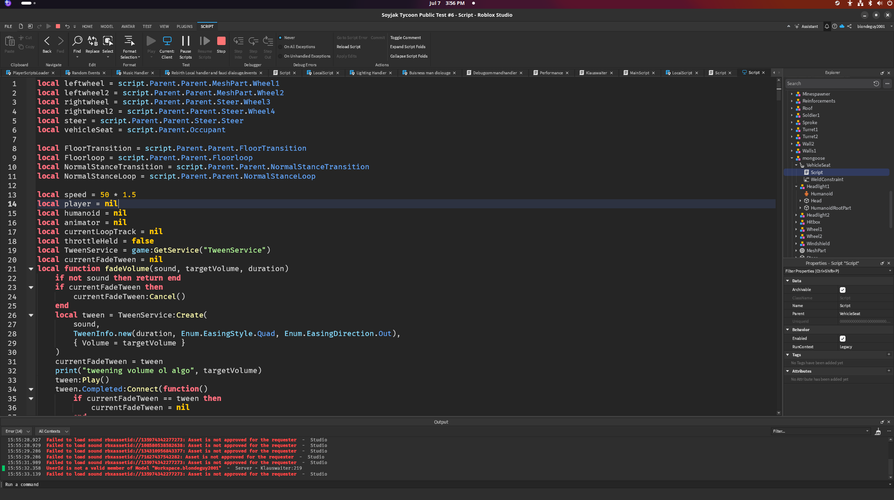Click Expand Script Folds

(x=408, y=47)
